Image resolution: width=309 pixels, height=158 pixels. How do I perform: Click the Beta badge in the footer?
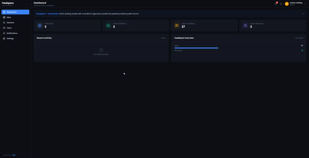14,155
